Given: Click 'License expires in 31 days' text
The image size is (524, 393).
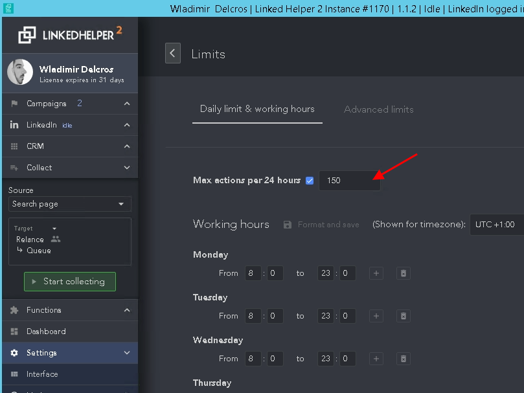Looking at the screenshot, I should tap(82, 80).
